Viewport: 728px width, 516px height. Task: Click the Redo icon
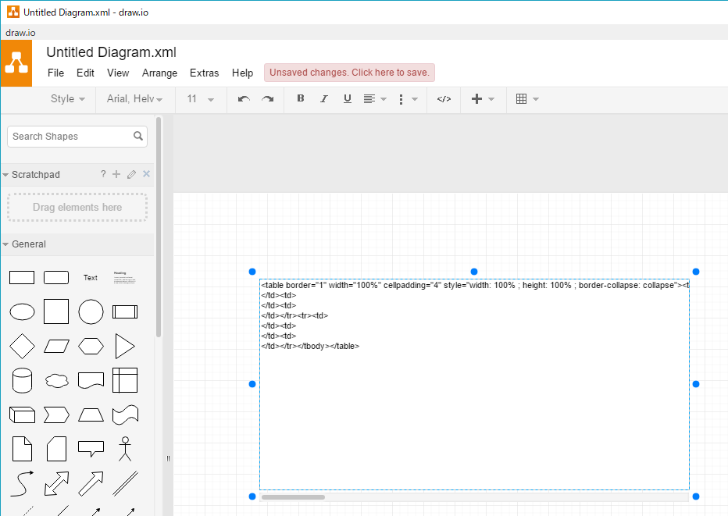click(x=266, y=99)
